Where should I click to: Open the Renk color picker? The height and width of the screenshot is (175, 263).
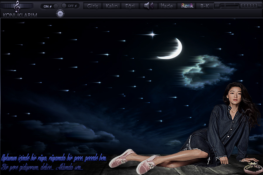pos(187,6)
